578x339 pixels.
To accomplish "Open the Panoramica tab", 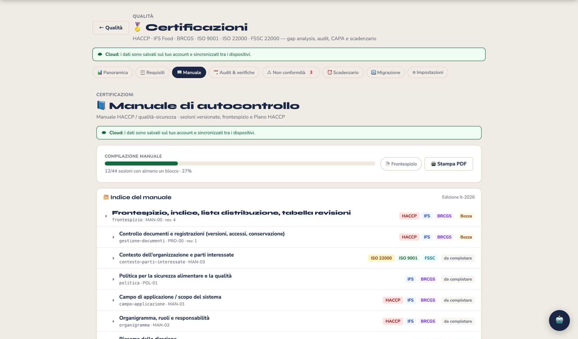I will (x=113, y=73).
